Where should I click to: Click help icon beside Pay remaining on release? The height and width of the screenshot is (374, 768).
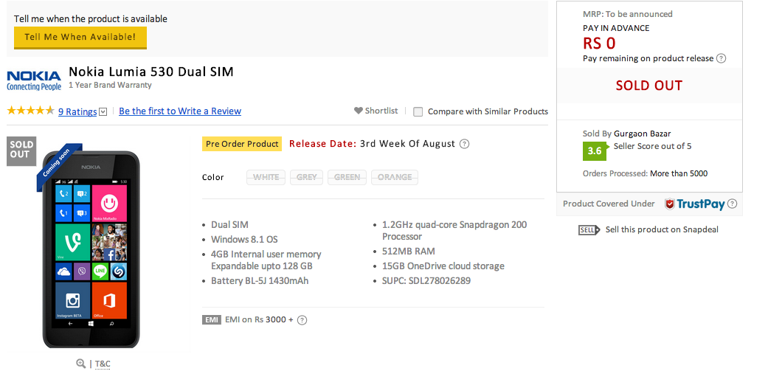coord(722,58)
